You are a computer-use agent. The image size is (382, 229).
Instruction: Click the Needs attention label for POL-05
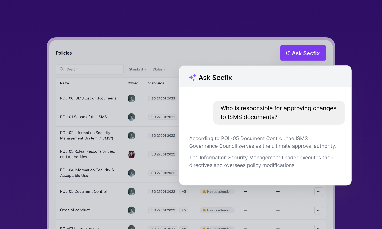pyautogui.click(x=219, y=191)
